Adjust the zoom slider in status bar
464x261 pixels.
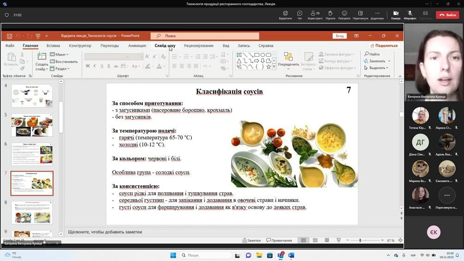pyautogui.click(x=360, y=240)
